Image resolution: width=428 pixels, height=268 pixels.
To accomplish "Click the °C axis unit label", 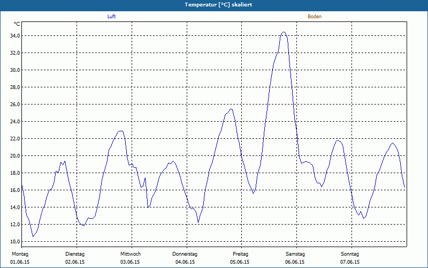I will coord(17,24).
